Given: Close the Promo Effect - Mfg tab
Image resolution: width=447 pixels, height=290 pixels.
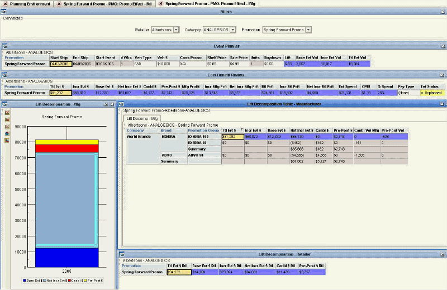Looking at the screenshot, I should click(161, 4).
